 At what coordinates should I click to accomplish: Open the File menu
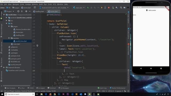[x=2, y=4]
